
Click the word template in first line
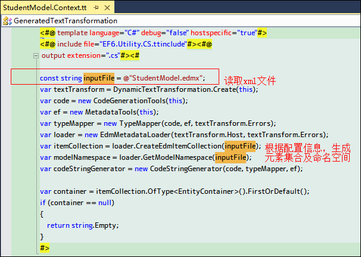coord(73,33)
